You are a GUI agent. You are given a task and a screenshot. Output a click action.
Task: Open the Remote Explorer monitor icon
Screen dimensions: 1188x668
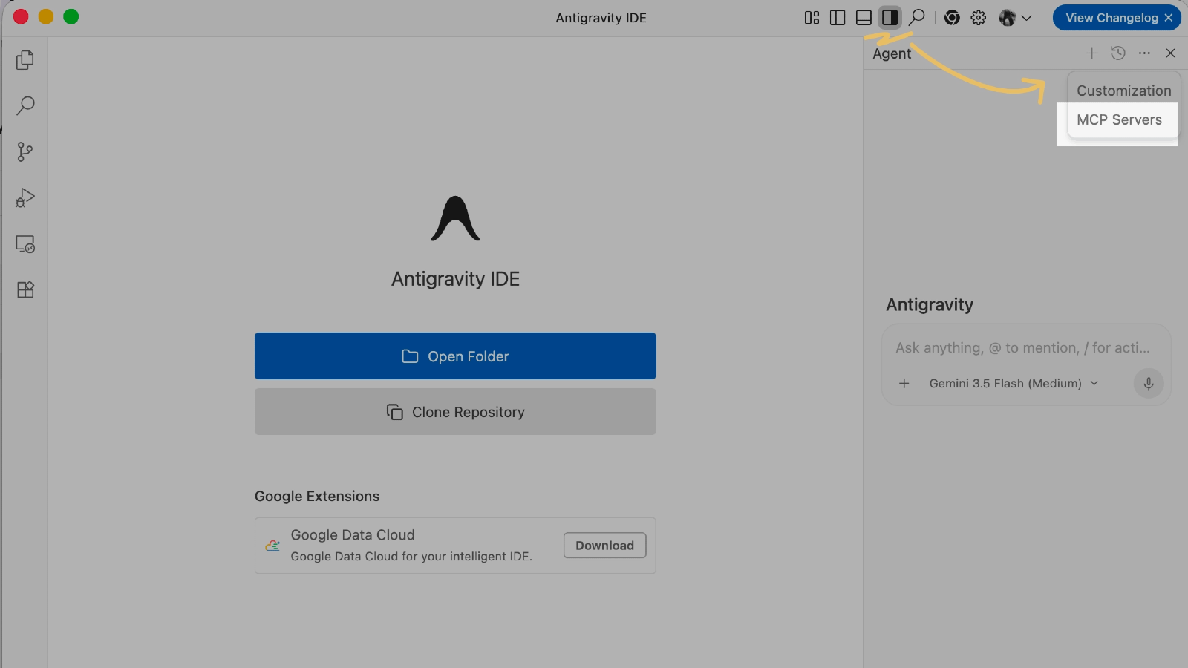click(x=25, y=244)
